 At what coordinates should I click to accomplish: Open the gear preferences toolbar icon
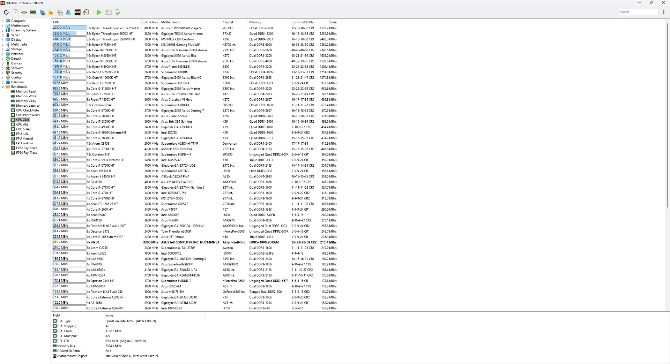tap(60, 13)
